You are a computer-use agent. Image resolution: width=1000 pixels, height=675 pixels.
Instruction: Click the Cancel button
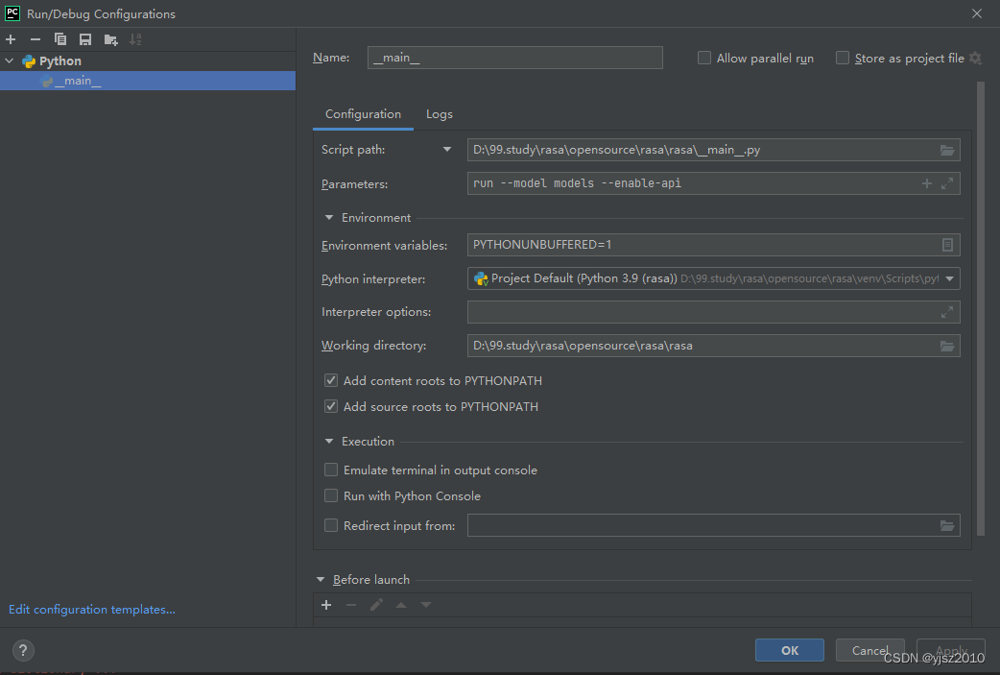[x=869, y=650]
